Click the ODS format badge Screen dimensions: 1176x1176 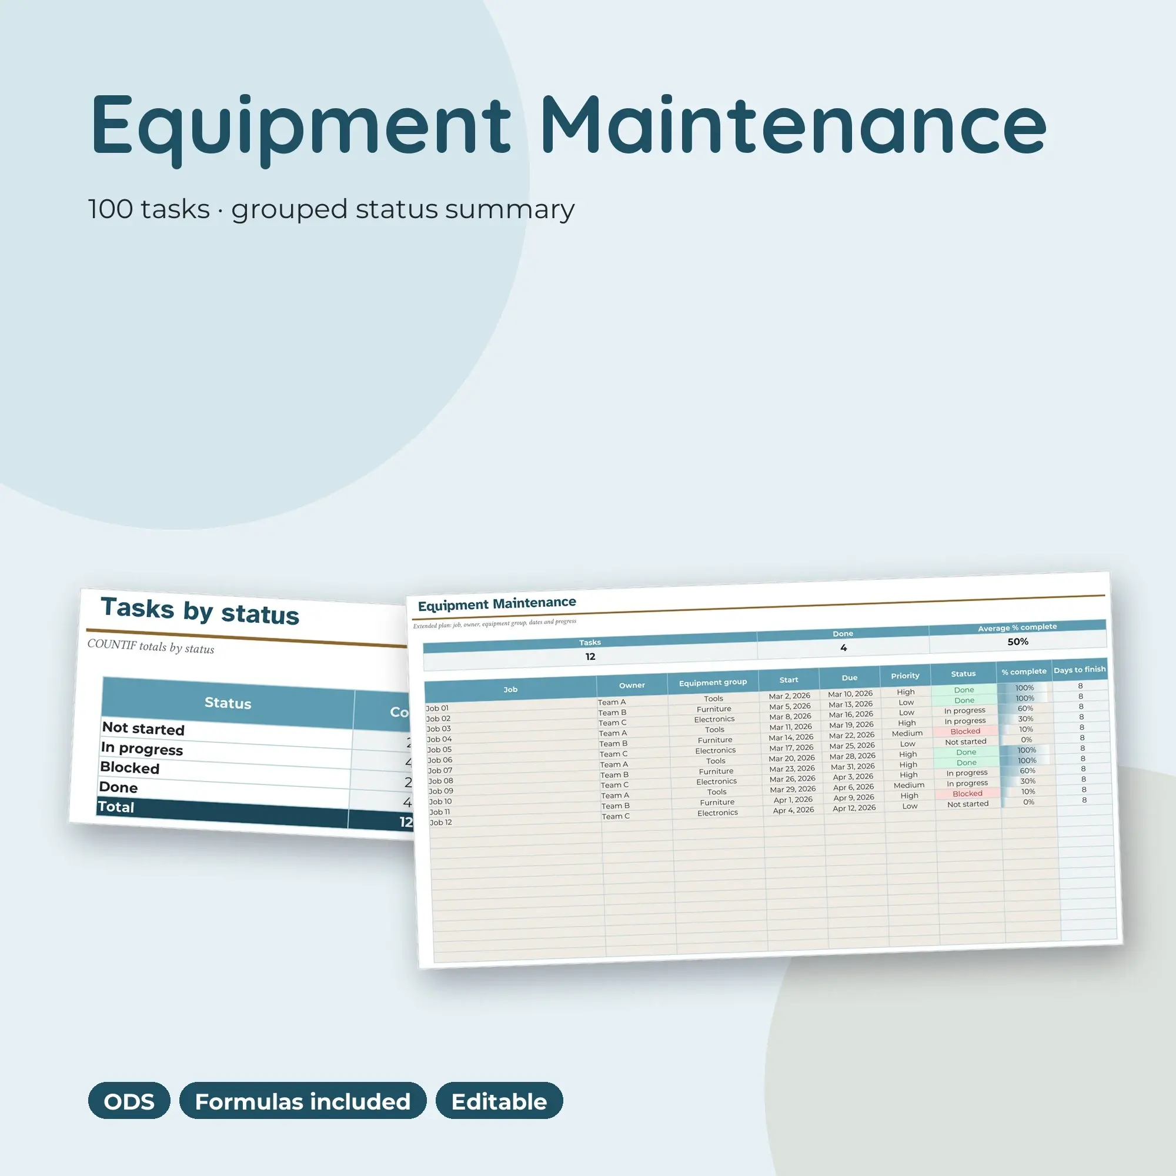[129, 1101]
